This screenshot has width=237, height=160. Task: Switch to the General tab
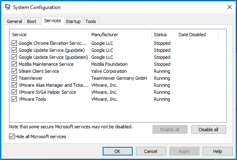(x=14, y=21)
